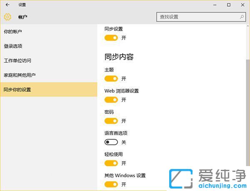Open Settings home via the gear icon
Viewport: 250px width, 191px height.
click(7, 17)
